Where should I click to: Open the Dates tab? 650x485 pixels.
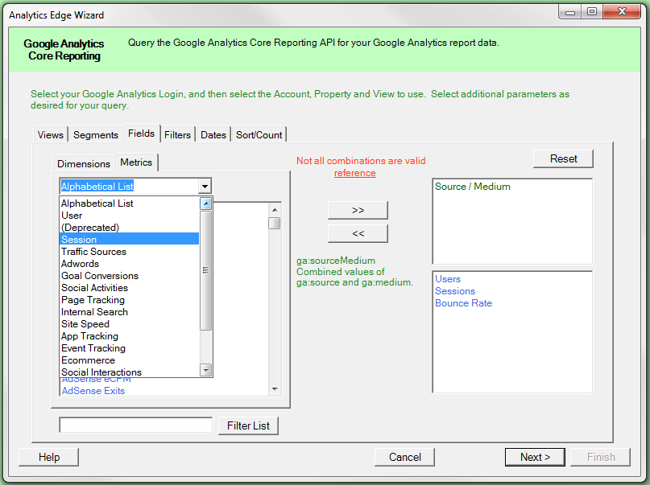213,135
